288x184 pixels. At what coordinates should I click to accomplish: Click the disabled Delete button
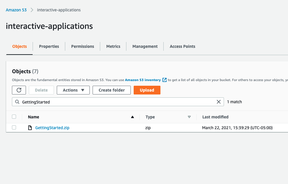click(41, 90)
